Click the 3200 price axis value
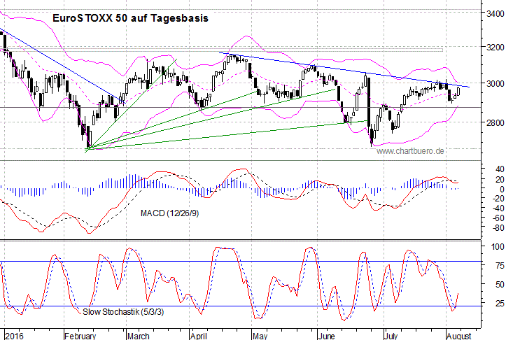This screenshot has width=506, height=340. click(496, 48)
